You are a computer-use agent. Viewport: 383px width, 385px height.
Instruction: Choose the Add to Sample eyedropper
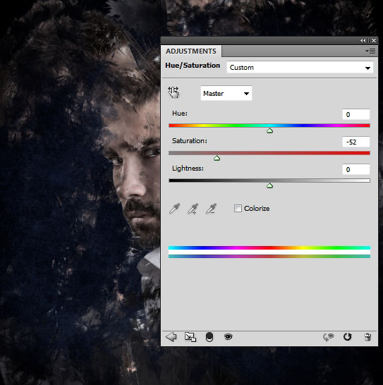point(193,209)
